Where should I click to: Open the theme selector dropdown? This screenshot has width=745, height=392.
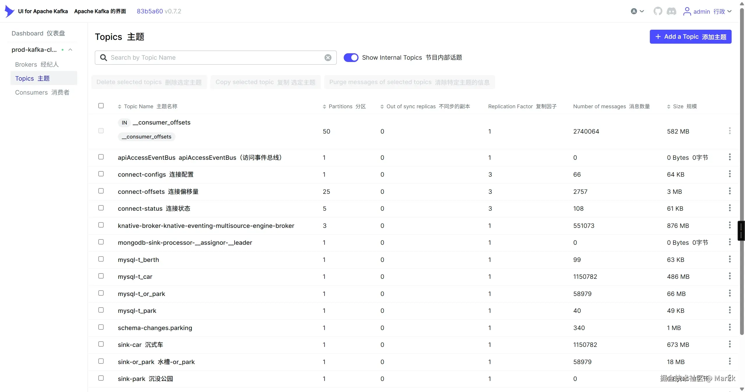tap(637, 11)
